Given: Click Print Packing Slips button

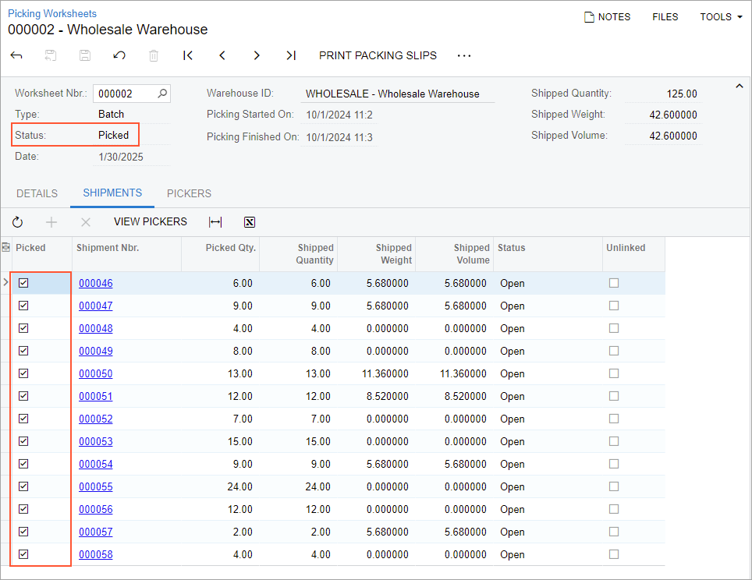Looking at the screenshot, I should pyautogui.click(x=378, y=55).
